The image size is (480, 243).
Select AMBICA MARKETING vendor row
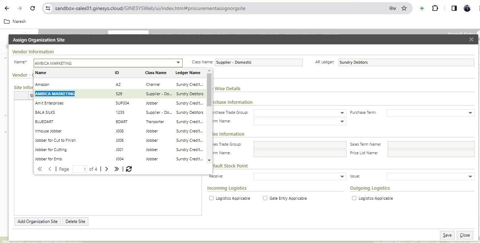(x=120, y=94)
